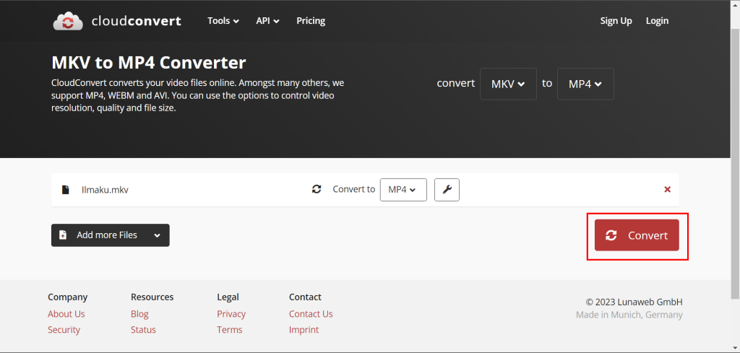Click the Login link
Screen dimensions: 740x353
[657, 21]
